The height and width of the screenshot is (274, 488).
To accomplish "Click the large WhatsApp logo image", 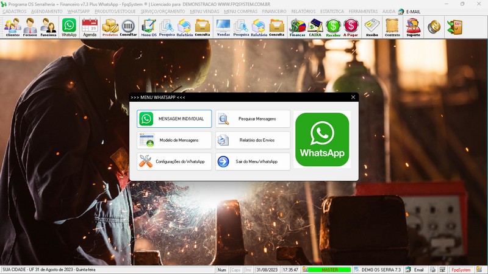I will (322, 139).
